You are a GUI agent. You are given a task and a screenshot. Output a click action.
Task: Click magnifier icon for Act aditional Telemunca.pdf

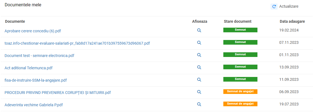point(199,67)
